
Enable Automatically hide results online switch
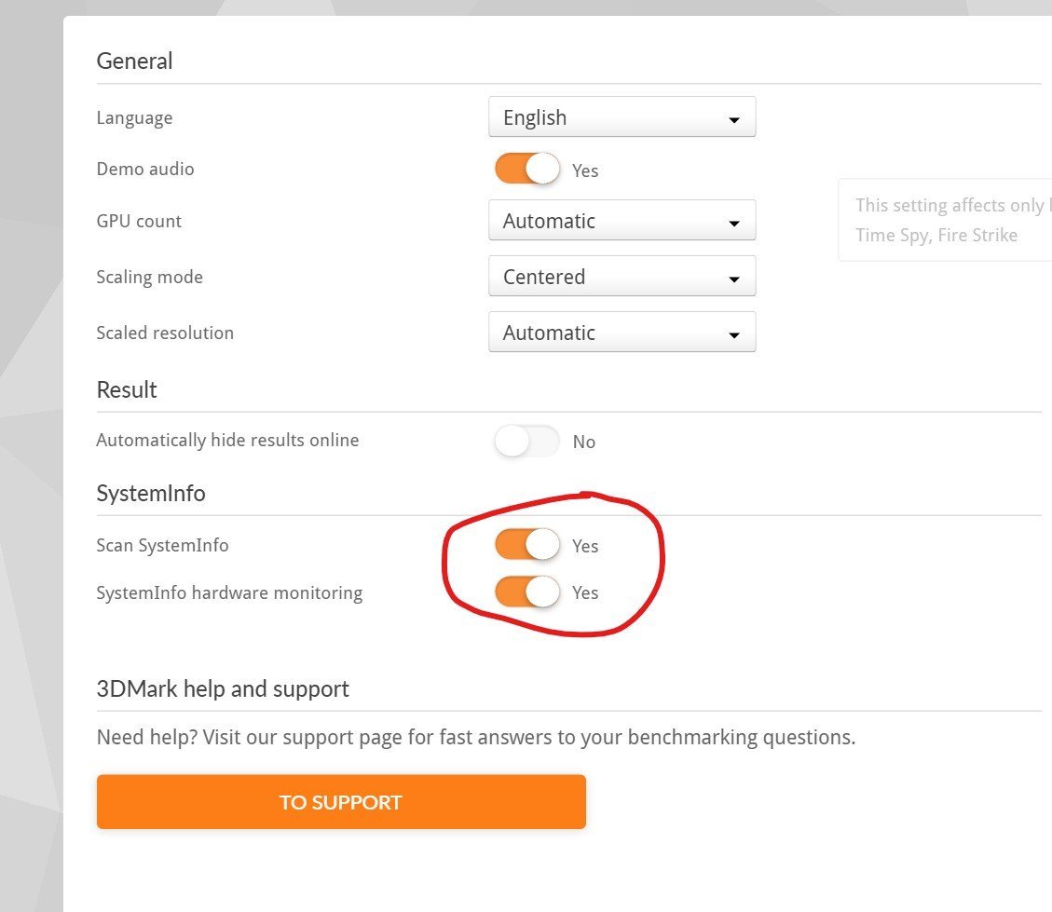[527, 442]
